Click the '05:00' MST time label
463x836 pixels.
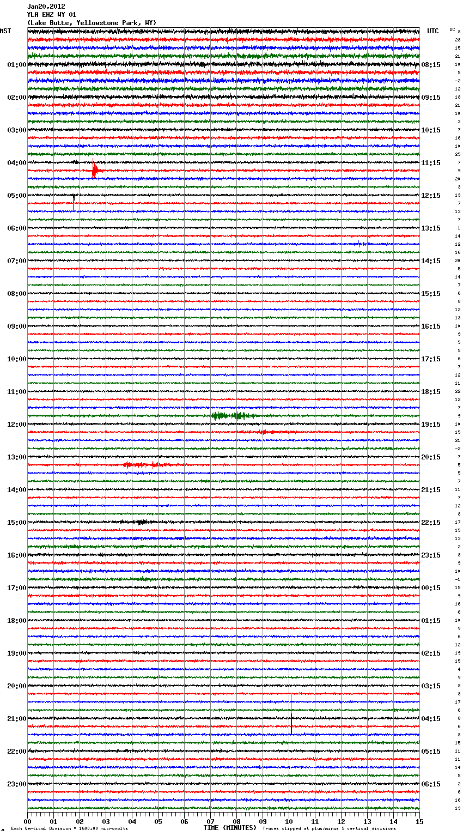click(x=17, y=196)
